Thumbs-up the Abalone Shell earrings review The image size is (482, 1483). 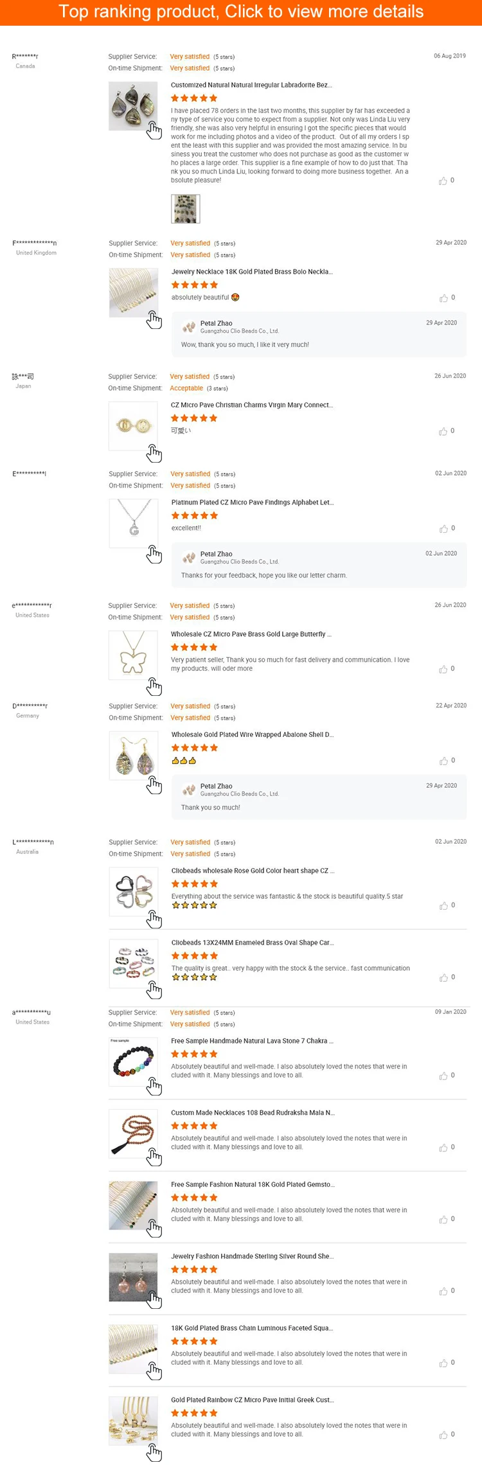[443, 761]
